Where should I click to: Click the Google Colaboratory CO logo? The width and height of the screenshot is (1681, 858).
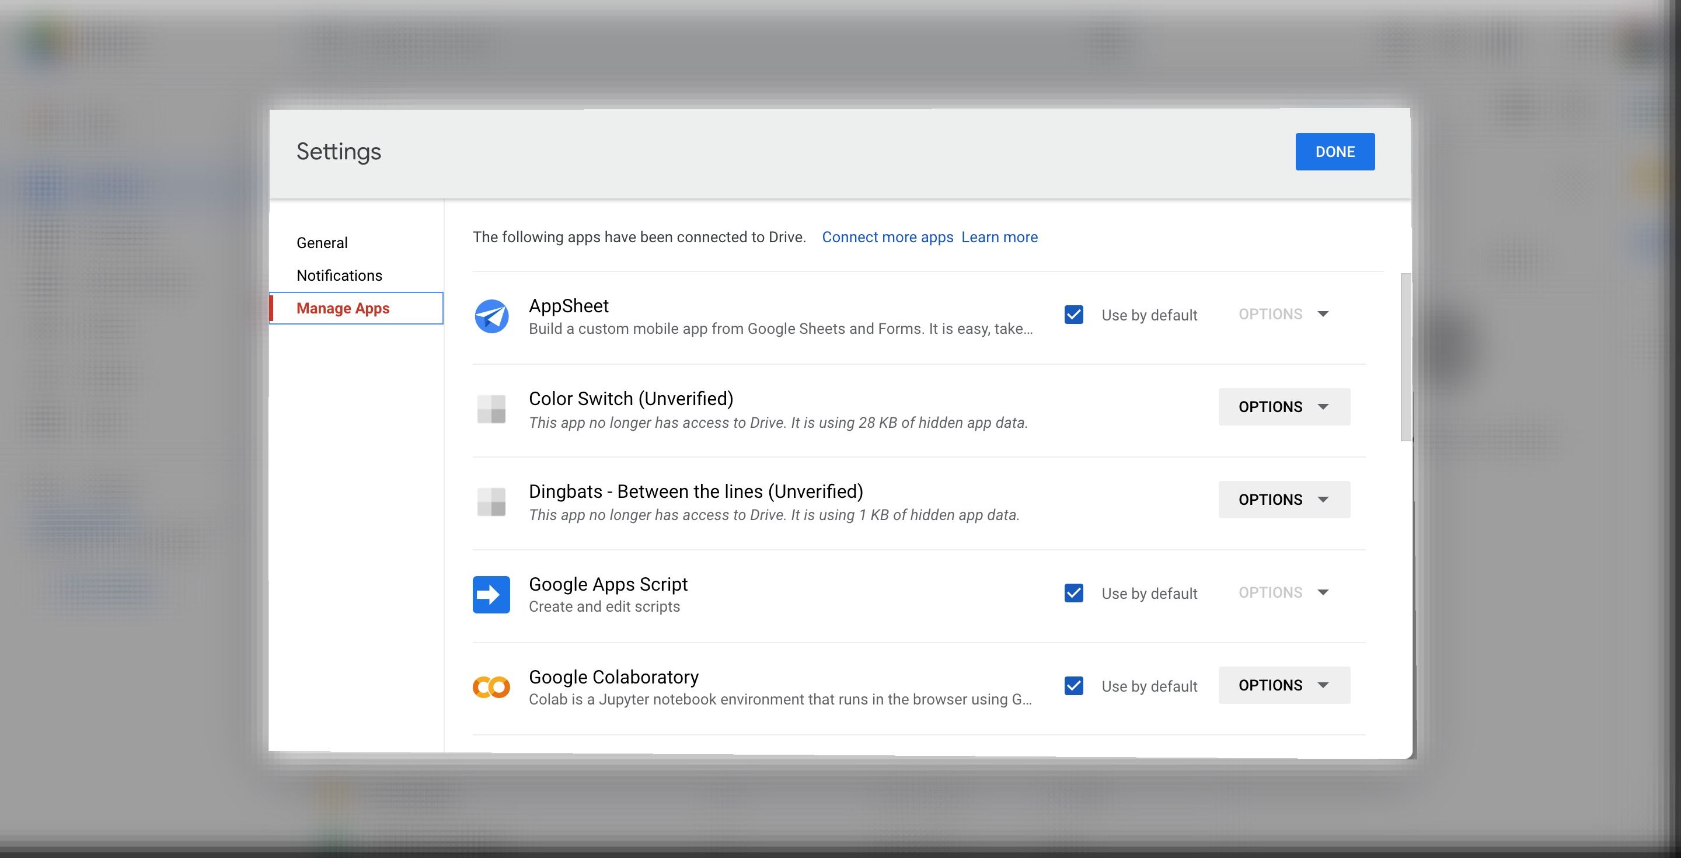491,686
